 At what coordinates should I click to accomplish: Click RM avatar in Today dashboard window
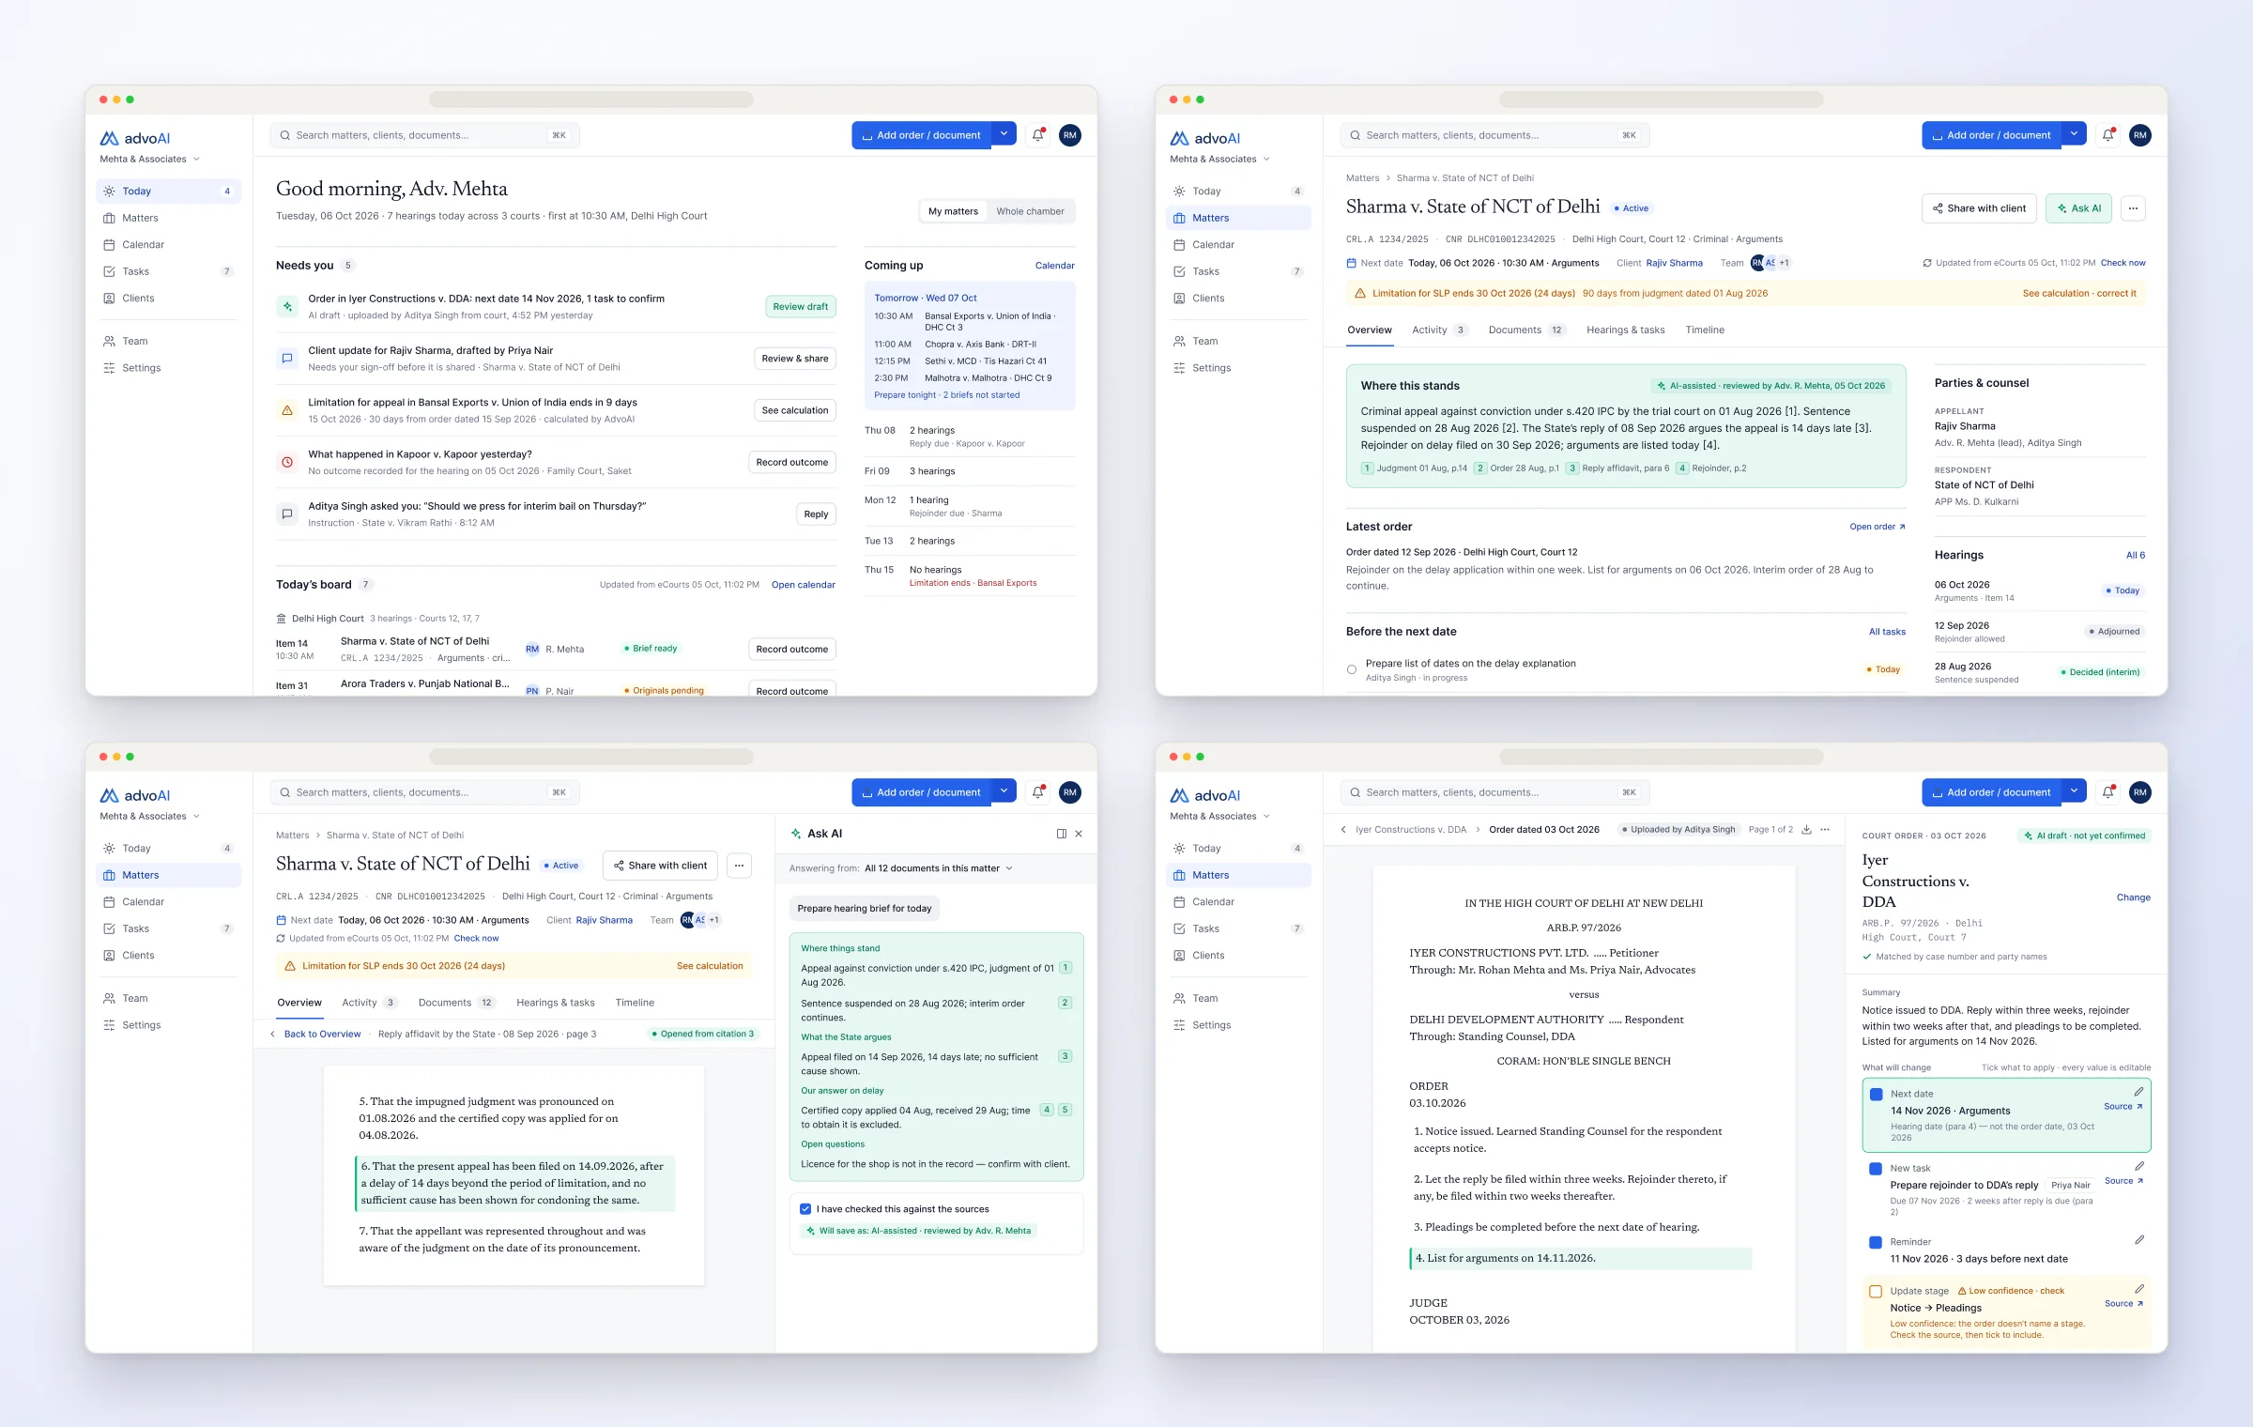coord(1069,135)
